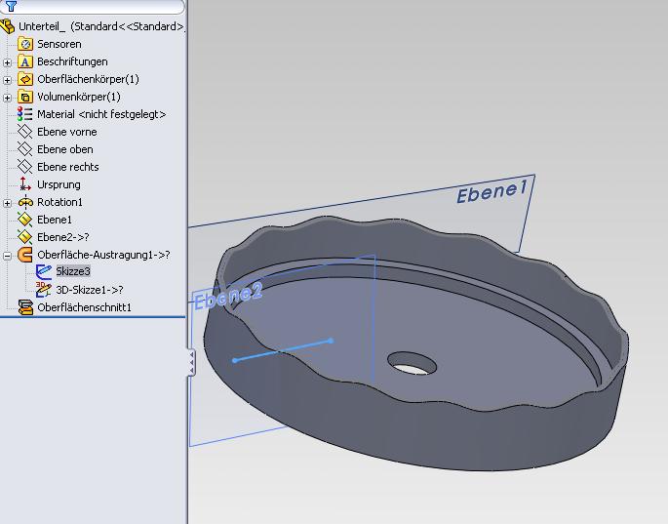Click the Ebene rechts plane icon

tap(25, 167)
